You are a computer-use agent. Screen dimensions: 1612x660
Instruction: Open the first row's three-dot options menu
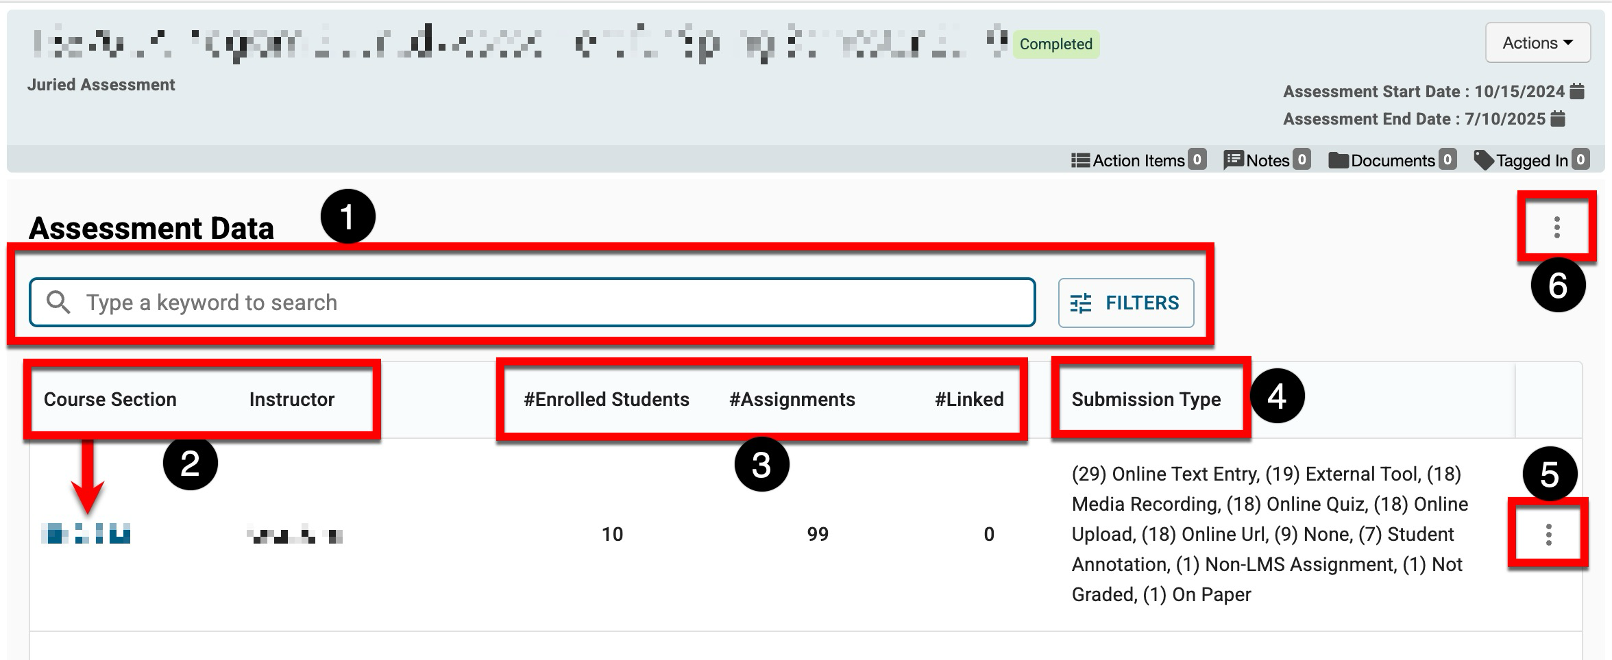coord(1548,535)
